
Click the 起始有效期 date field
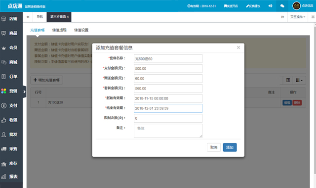pos(168,98)
